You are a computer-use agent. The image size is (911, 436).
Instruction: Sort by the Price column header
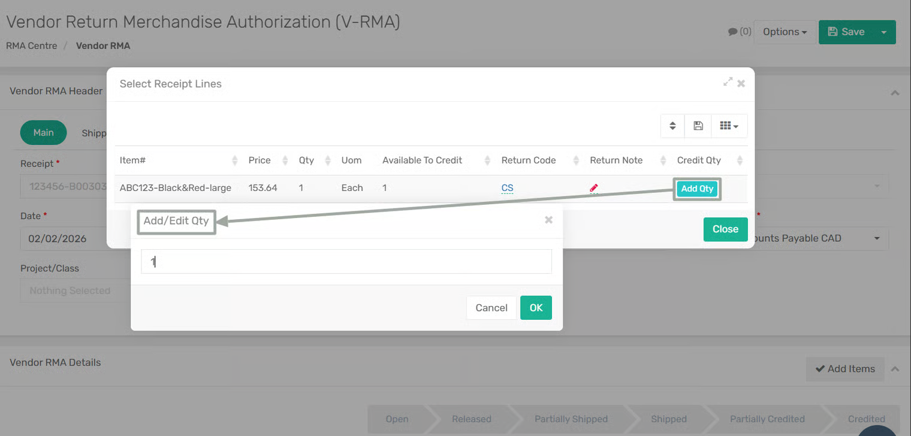point(260,161)
